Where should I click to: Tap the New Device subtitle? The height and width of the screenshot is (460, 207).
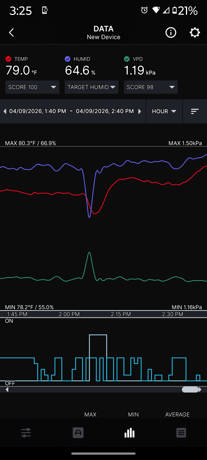point(103,37)
